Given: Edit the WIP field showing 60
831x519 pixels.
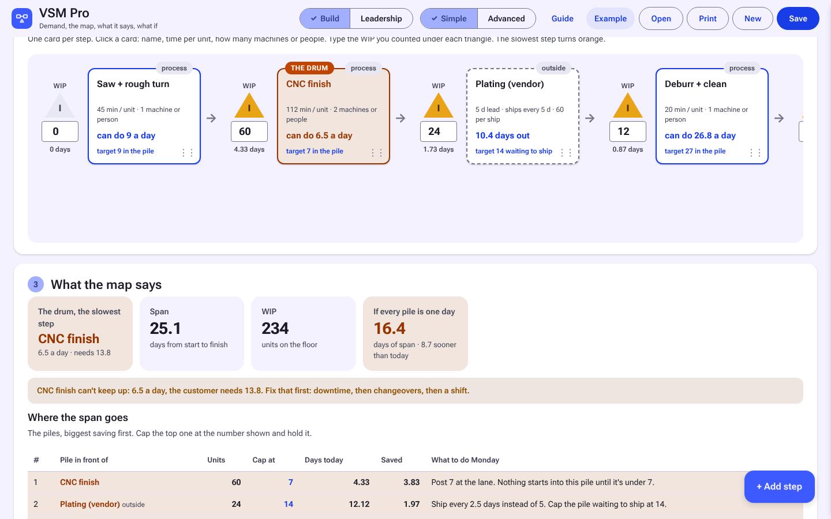Looking at the screenshot, I should click(249, 131).
